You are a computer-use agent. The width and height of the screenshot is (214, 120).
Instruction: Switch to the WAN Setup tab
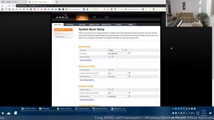point(70,25)
